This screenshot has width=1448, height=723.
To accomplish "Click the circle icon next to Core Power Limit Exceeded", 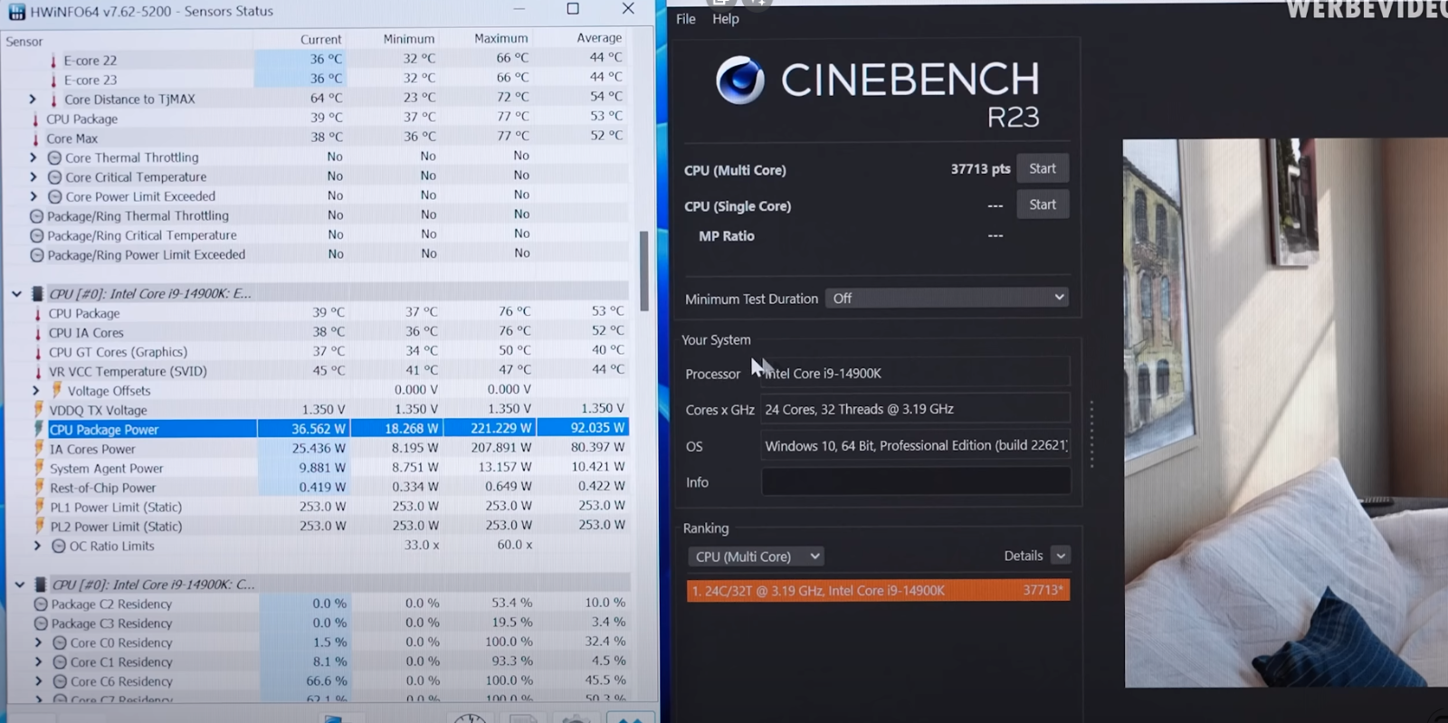I will tap(54, 196).
